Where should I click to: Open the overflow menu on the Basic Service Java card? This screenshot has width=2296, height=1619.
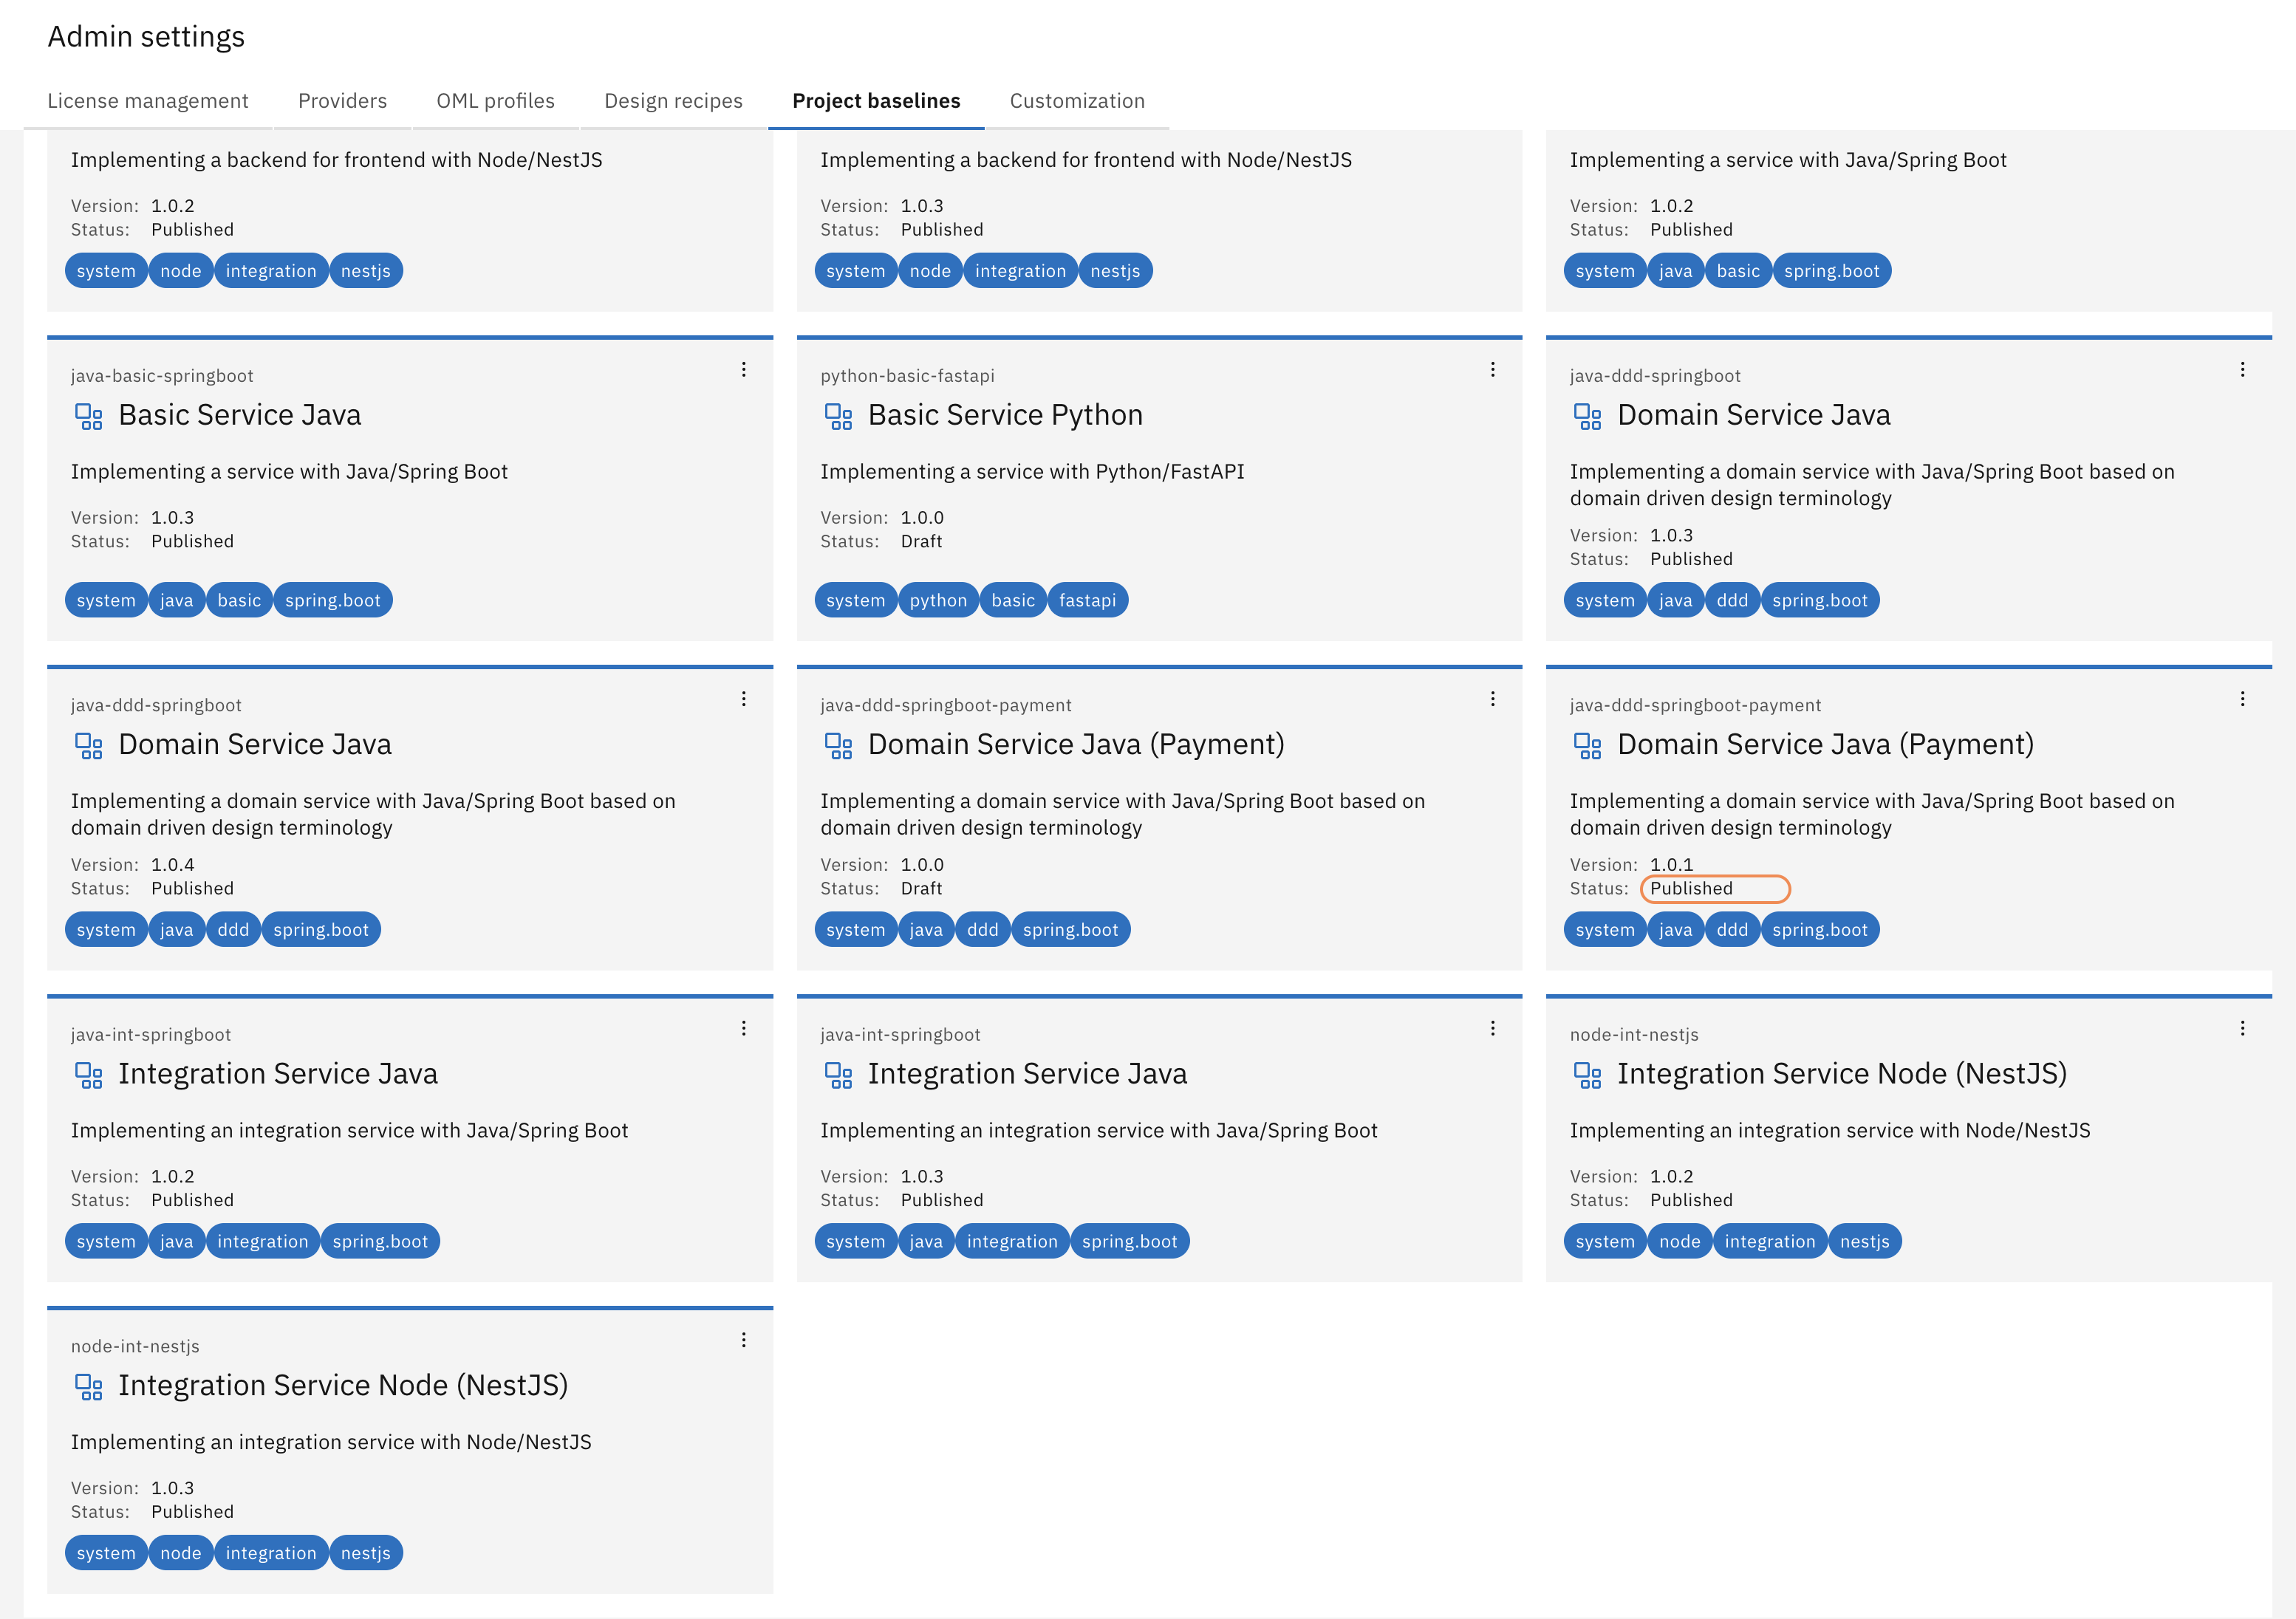[x=744, y=370]
